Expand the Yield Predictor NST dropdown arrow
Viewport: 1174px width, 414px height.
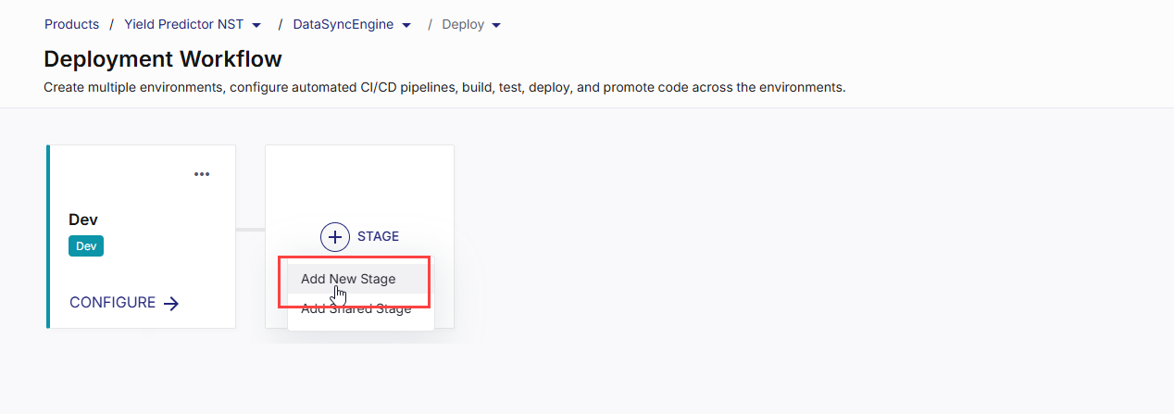pos(256,25)
